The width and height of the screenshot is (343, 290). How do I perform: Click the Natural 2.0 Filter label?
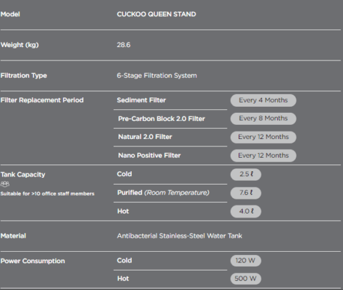(x=145, y=137)
